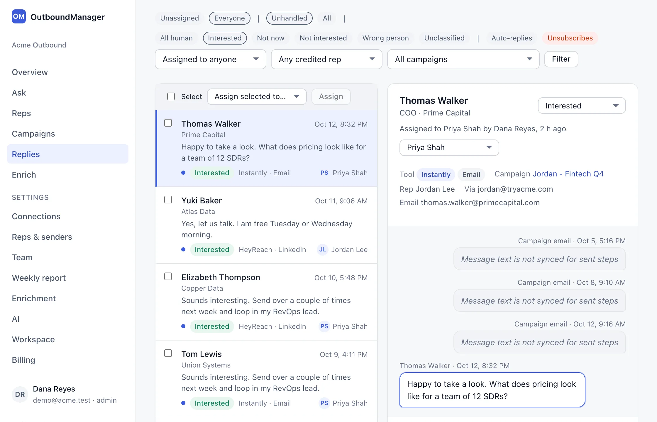Click the OM OutboundManager logo icon
Image resolution: width=657 pixels, height=422 pixels.
click(19, 17)
